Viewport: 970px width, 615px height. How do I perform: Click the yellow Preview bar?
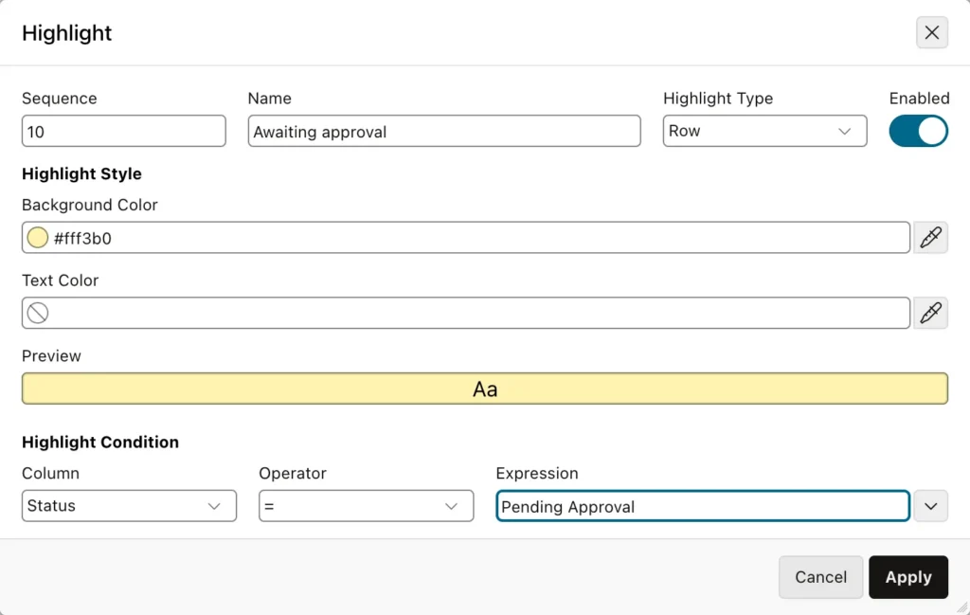click(484, 389)
